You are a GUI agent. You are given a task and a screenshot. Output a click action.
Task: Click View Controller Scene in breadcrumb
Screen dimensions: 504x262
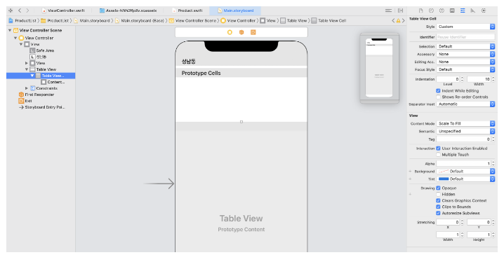pyautogui.click(x=193, y=20)
